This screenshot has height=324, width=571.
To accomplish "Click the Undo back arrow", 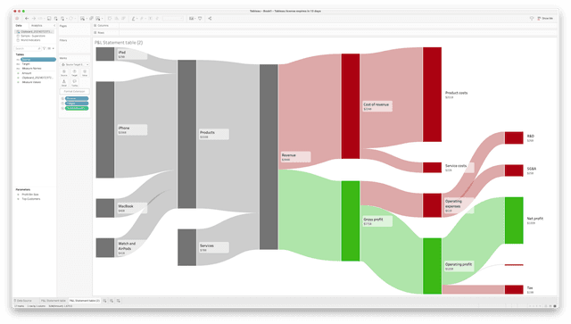I will click(x=27, y=18).
